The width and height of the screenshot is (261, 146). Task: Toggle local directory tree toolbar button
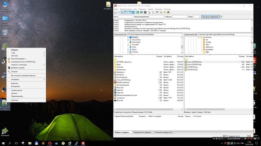(126, 13)
